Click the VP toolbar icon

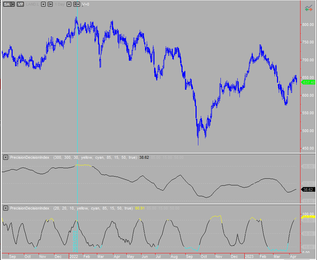(x=20, y=4)
